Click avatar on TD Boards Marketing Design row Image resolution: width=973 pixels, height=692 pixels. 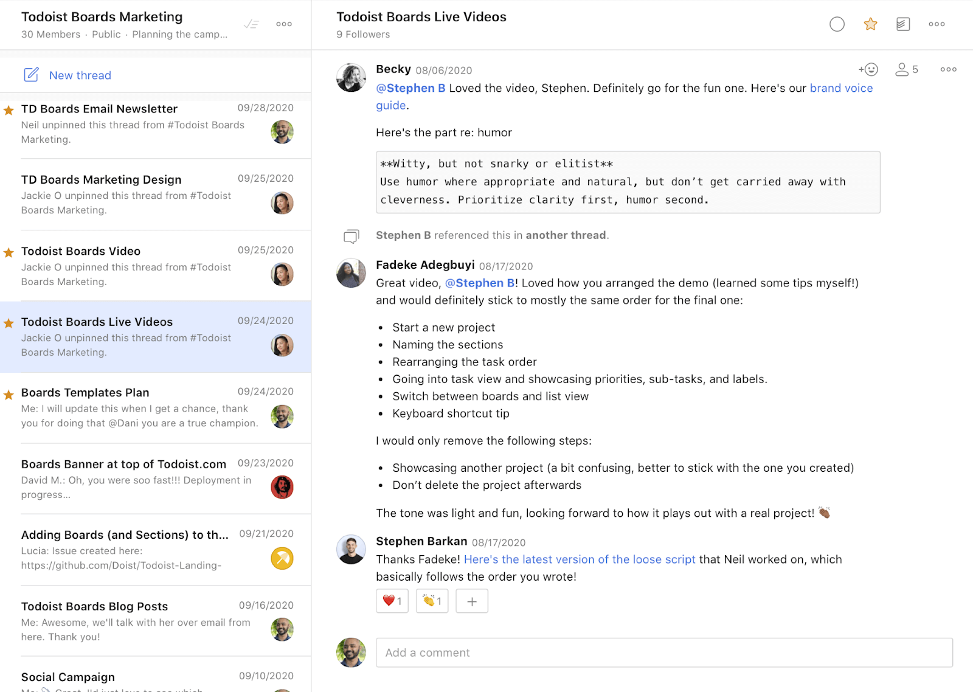point(282,203)
